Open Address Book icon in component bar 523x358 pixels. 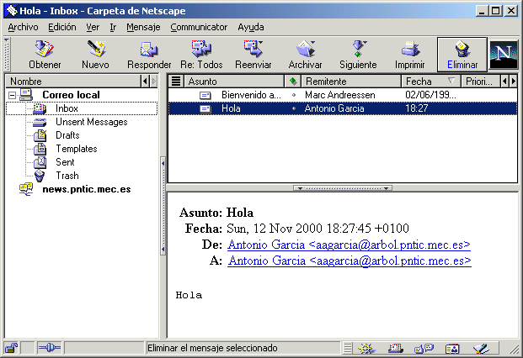(452, 349)
